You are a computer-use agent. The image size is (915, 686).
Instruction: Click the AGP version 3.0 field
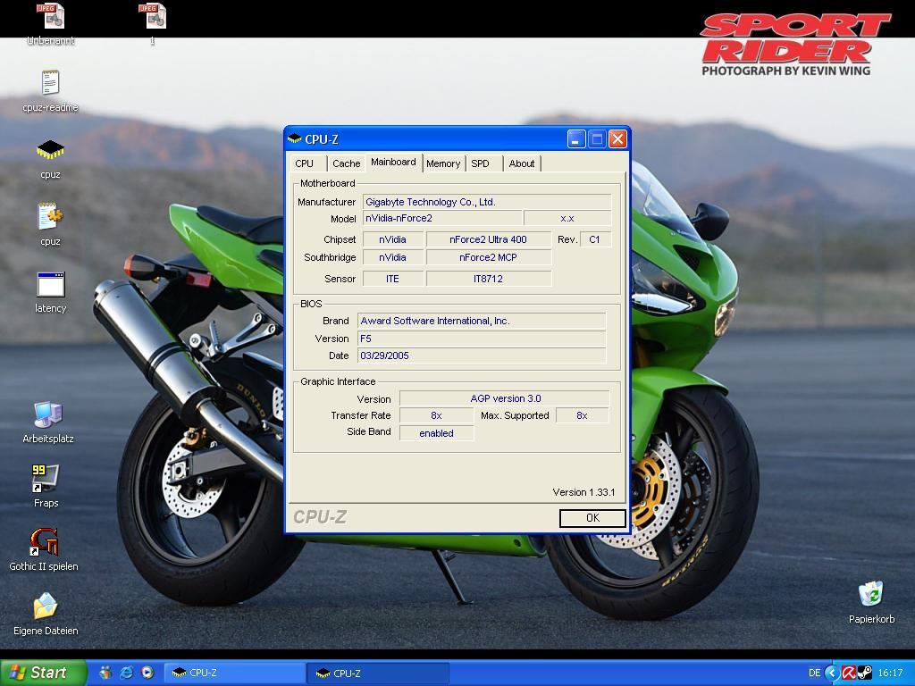pyautogui.click(x=505, y=398)
